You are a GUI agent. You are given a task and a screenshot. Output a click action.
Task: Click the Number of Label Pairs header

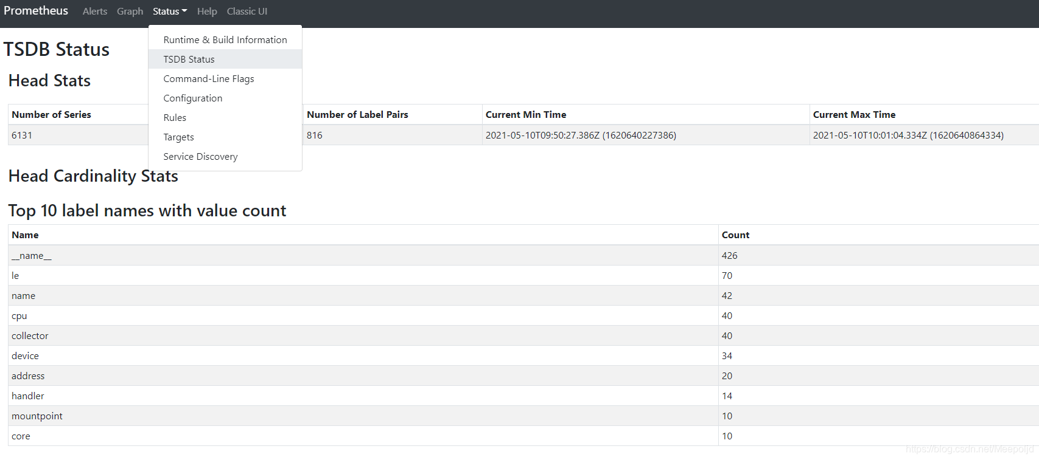[x=357, y=114]
